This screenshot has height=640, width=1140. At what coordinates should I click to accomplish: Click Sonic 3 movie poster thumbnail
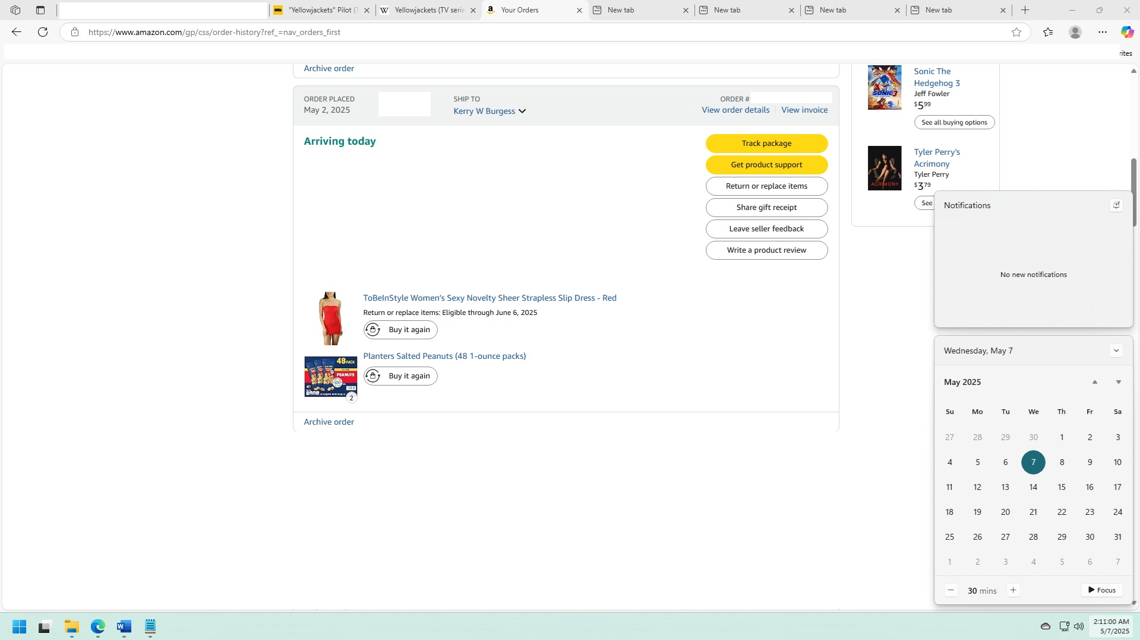coord(885,87)
